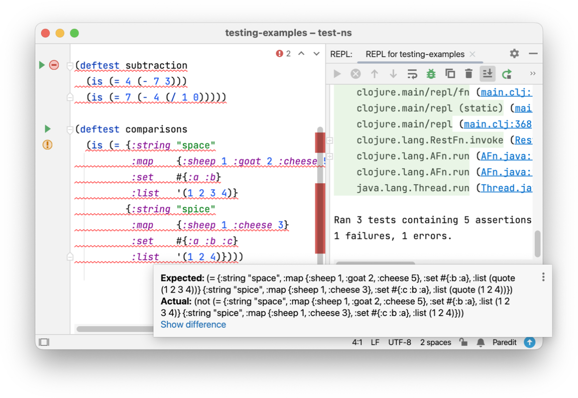
Task: Click the REPL stop/interrupt icon
Action: [356, 74]
